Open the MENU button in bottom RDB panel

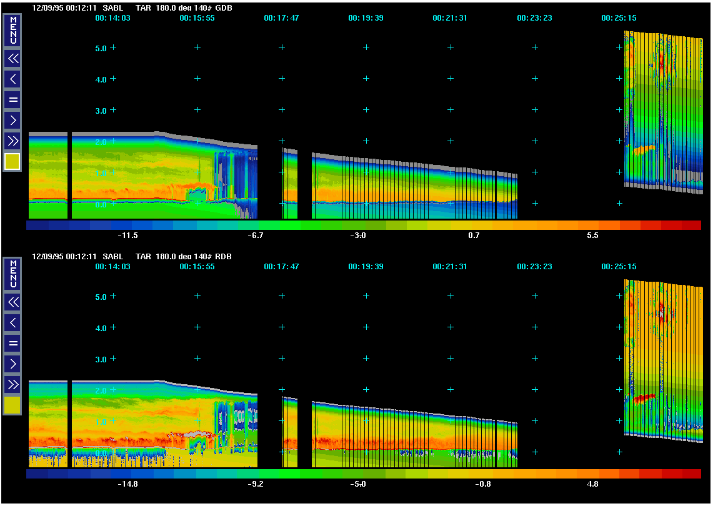pyautogui.click(x=12, y=274)
